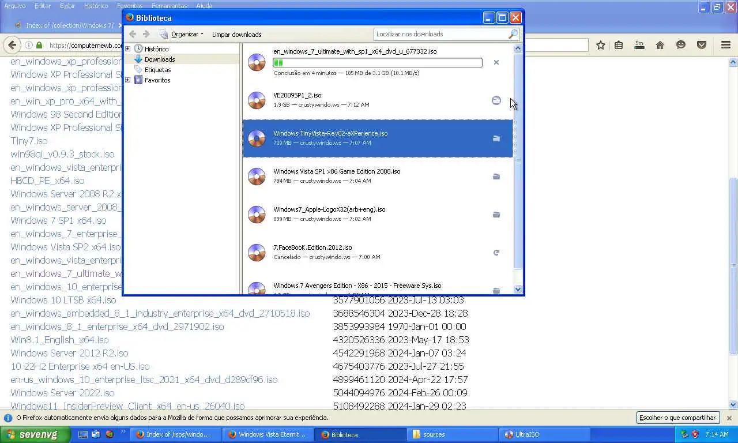Switch to Windows Vista Eternit... taskbar window
This screenshot has width=738, height=443.
click(x=268, y=434)
